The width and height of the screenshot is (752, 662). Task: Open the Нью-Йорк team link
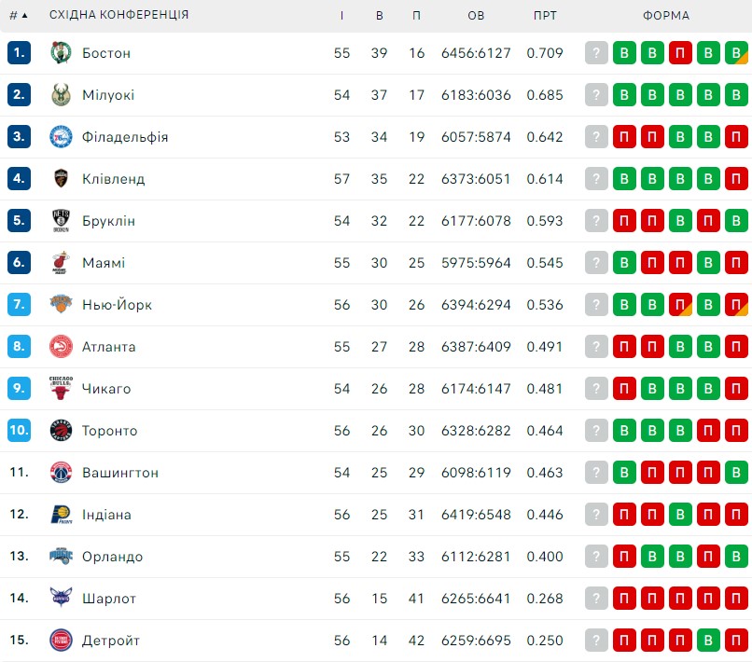pyautogui.click(x=117, y=305)
